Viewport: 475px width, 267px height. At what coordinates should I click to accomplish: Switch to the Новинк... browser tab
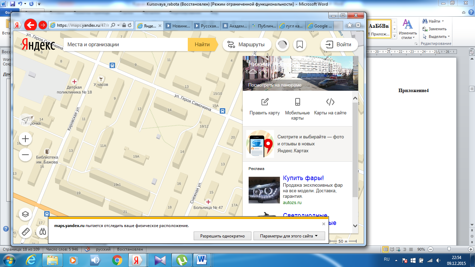(178, 26)
